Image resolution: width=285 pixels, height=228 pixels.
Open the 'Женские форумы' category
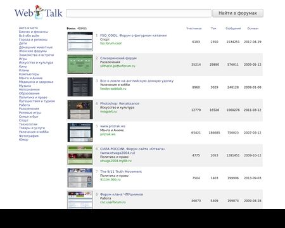click(33, 51)
